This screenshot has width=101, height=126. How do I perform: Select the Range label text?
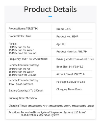point(13,44)
